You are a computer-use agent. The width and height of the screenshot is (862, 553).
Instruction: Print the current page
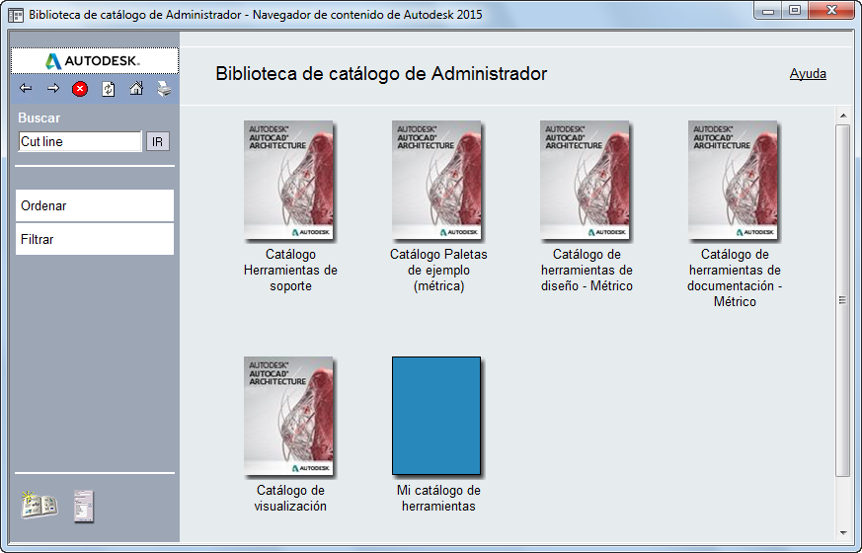pos(164,89)
